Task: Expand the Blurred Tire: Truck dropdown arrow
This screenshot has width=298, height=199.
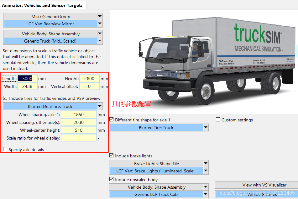Action: click(x=206, y=128)
